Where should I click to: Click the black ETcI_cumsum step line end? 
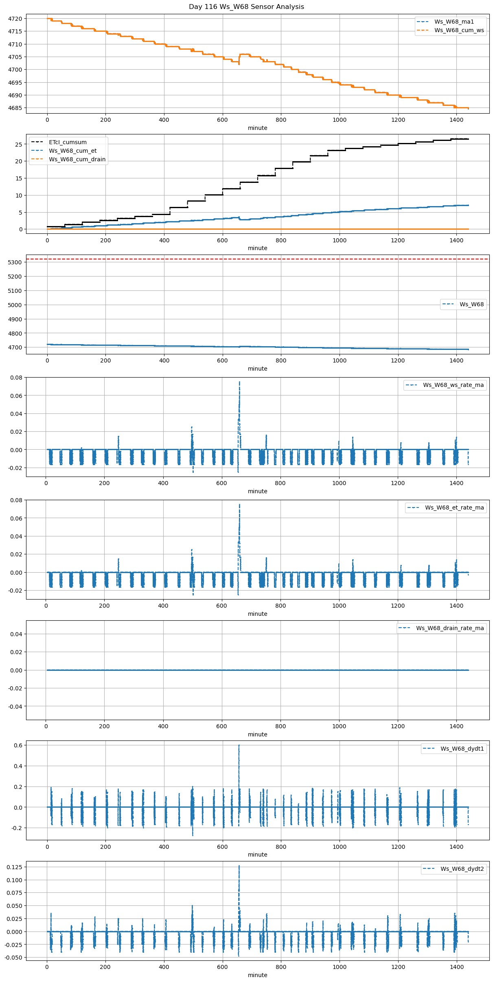(x=467, y=139)
